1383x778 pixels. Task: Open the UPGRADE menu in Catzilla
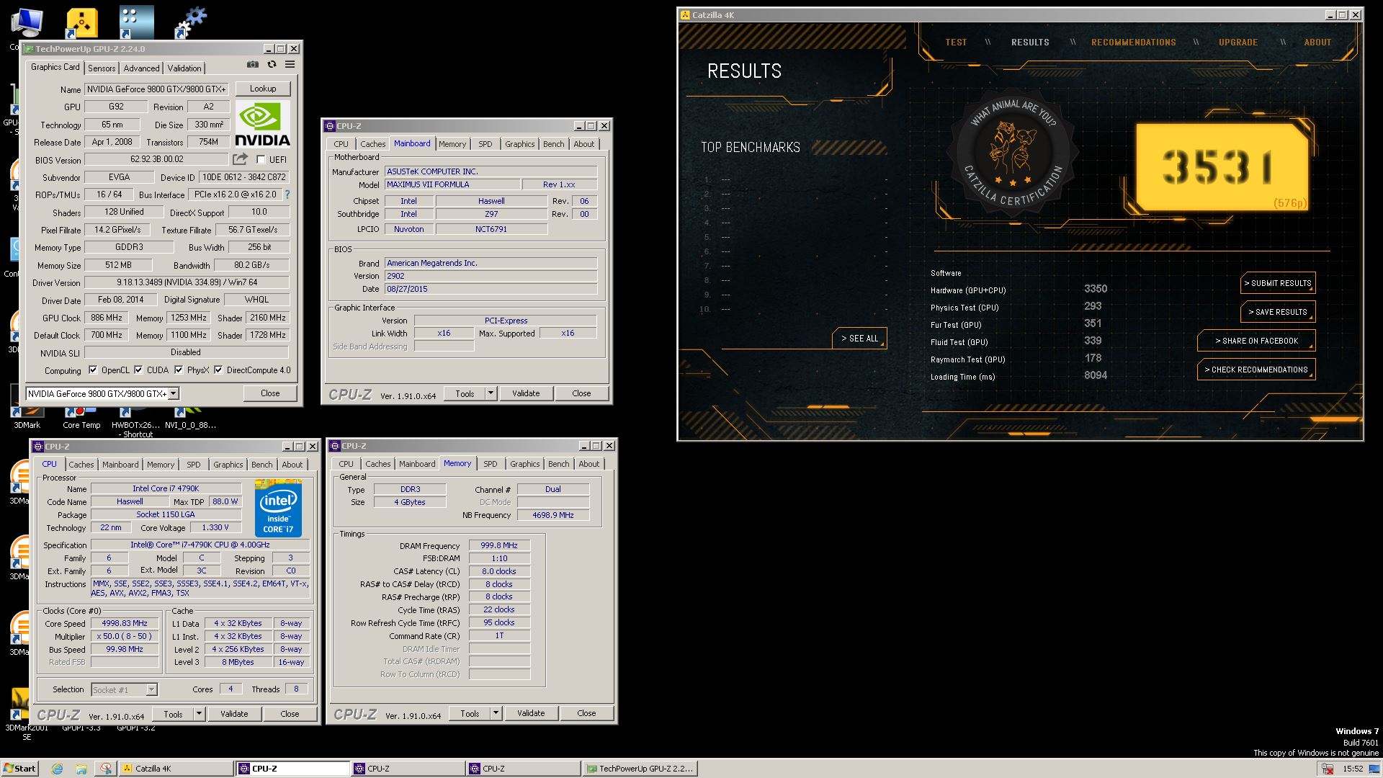point(1237,43)
